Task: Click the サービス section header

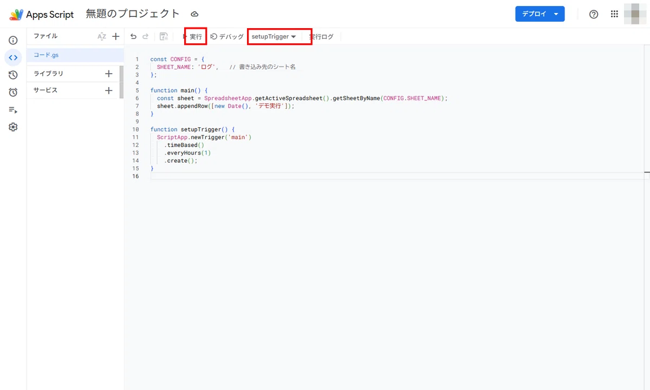Action: coord(45,90)
